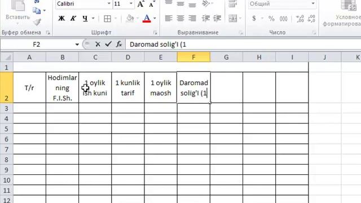
Task: Expand the underline style dropdown arrow
Action: (x=93, y=19)
